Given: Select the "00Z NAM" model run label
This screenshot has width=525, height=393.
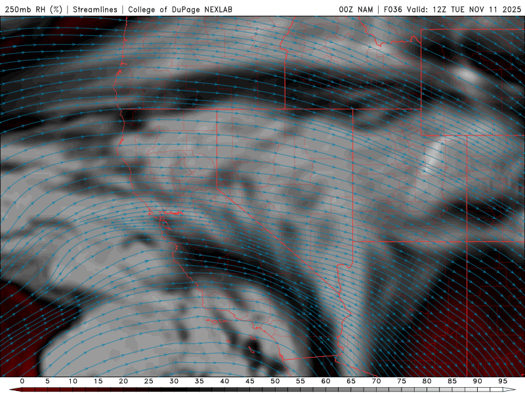Looking at the screenshot, I should 356,9.
